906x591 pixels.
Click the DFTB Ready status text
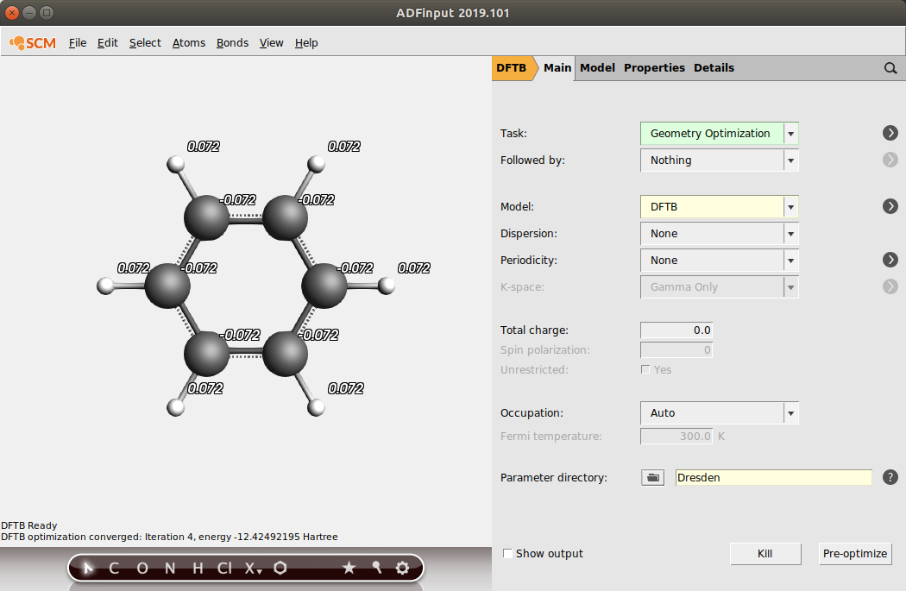tap(28, 525)
